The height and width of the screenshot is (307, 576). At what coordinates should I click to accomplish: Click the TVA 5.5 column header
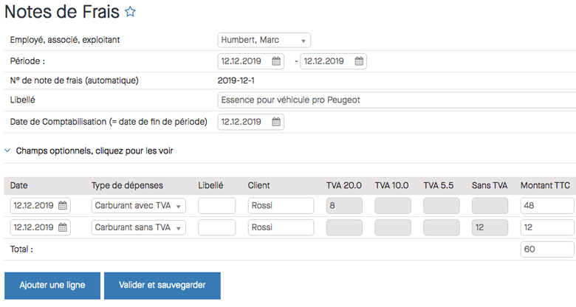(439, 185)
